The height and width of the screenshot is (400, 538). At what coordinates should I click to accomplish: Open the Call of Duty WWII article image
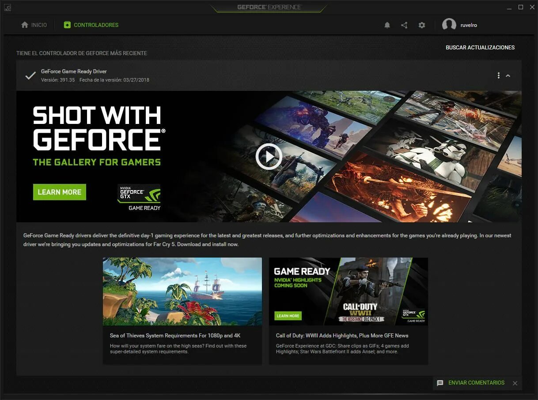tap(349, 292)
